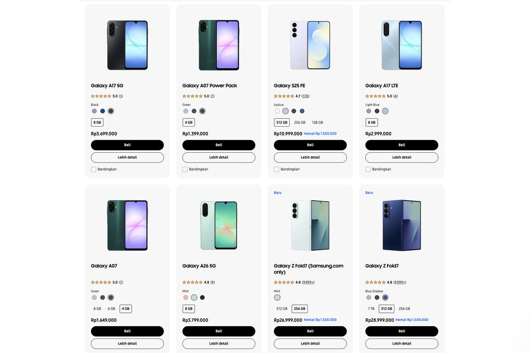This screenshot has width=530, height=353.
Task: Select the blue color swatch for Galaxy A17 5G
Action: coord(102,111)
